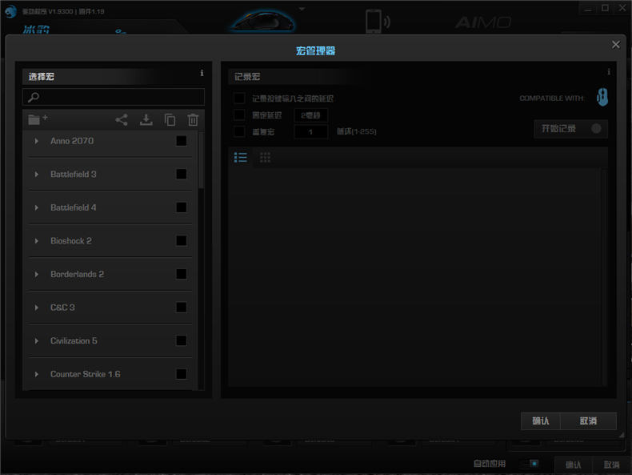This screenshot has width=632, height=475.
Task: Check the Anno 2070 checkbox
Action: 182,141
